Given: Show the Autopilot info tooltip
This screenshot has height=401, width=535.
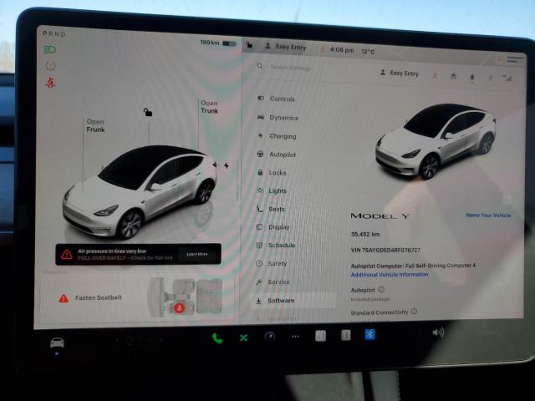Looking at the screenshot, I should pos(381,289).
